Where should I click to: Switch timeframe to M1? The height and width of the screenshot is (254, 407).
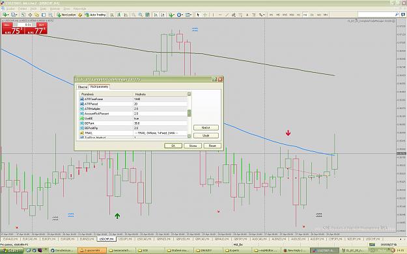(x=271, y=15)
